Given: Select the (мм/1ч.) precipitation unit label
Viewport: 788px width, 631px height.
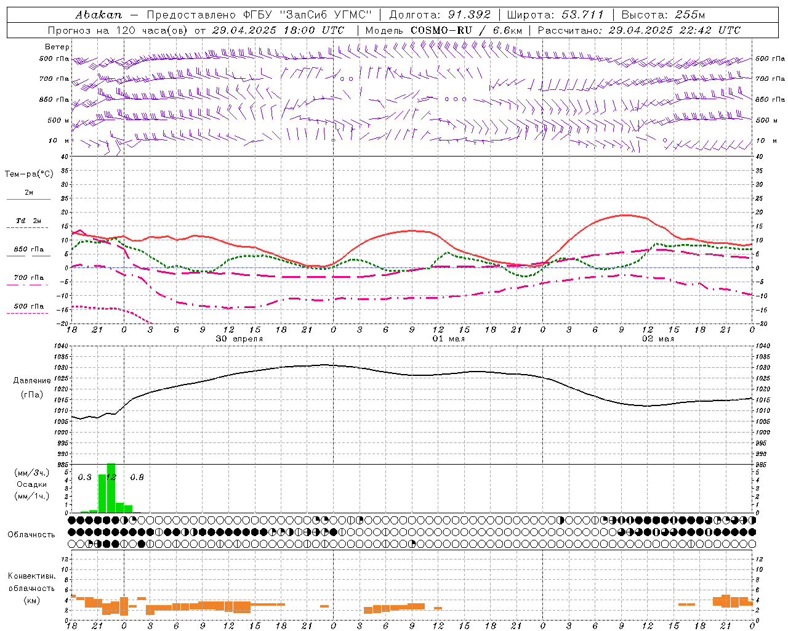Looking at the screenshot, I should pos(32,496).
